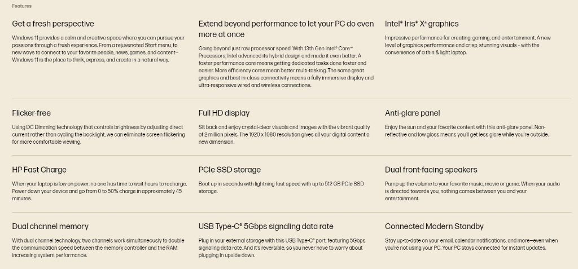Click the 0 to 50% charge description
Viewport: 578px width, 269px height.
coord(99,191)
